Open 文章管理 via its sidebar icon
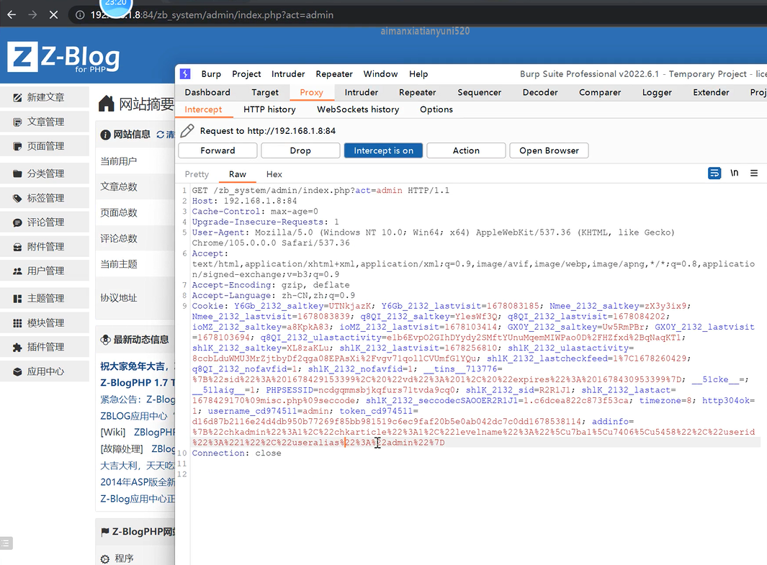 coord(17,122)
